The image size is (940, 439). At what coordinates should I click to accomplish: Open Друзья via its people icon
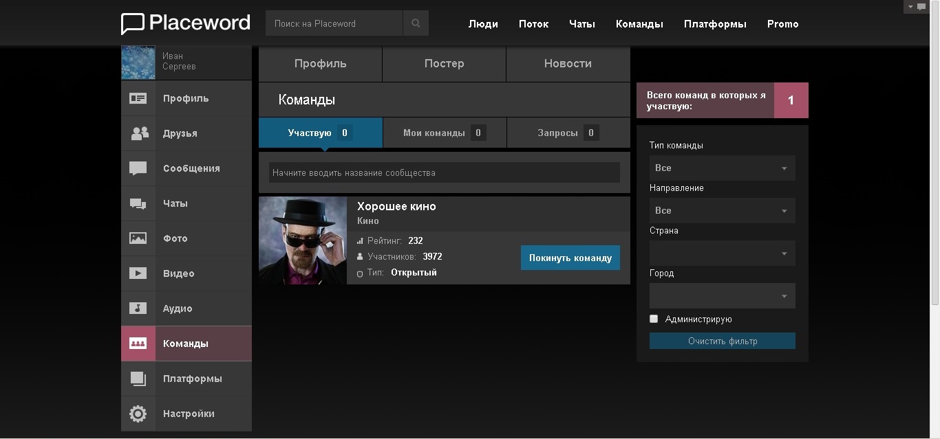pyautogui.click(x=138, y=133)
